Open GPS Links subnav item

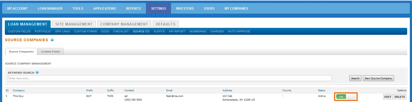pyautogui.click(x=62, y=32)
